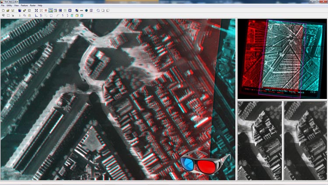Click inside the main anaglyph stereo view
Image resolution: width=328 pixels, height=185 pixels.
pos(118,100)
